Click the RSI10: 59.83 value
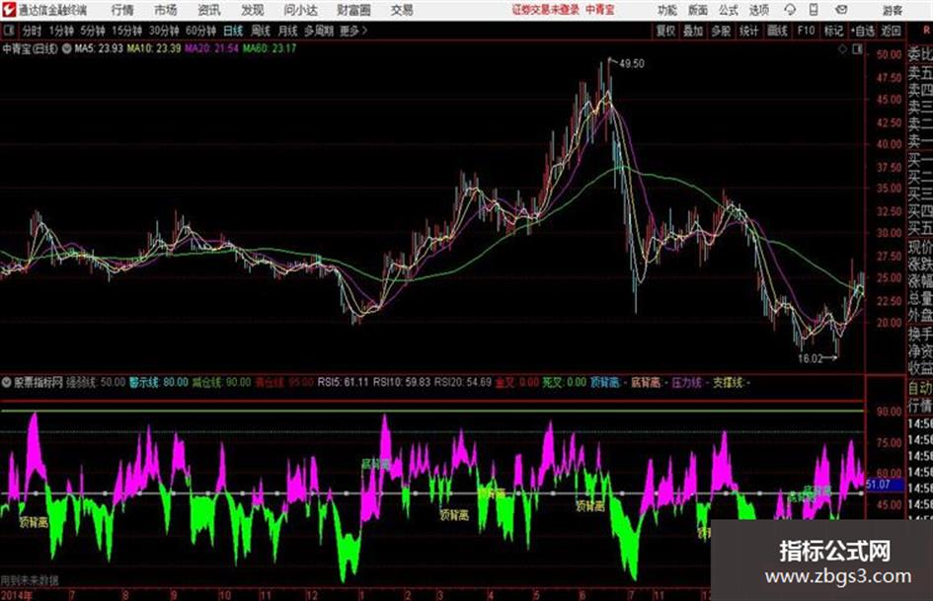The image size is (933, 601). tap(402, 382)
